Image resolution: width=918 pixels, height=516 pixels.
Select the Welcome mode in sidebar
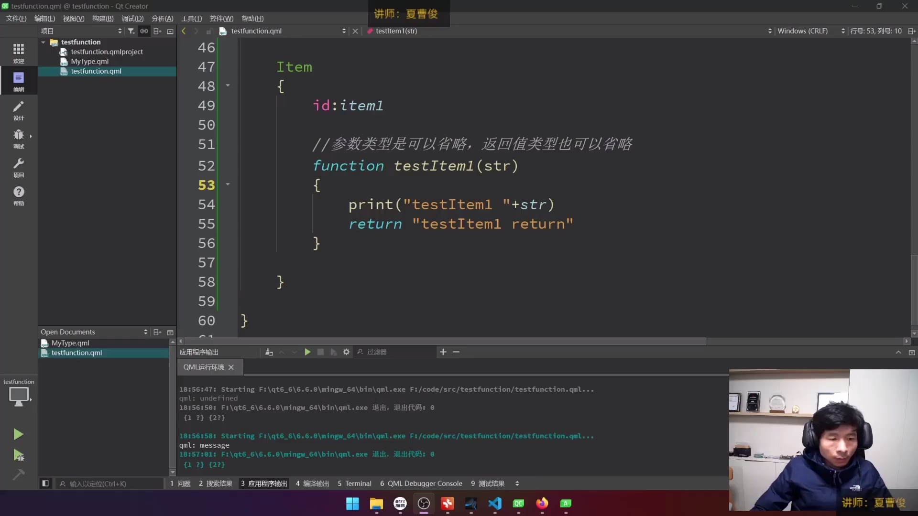tap(18, 52)
